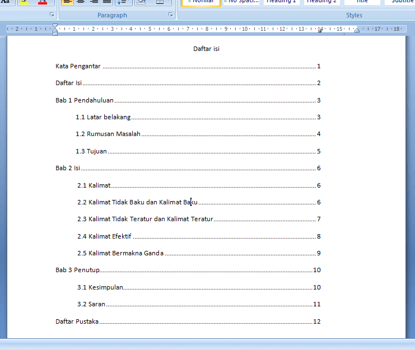Screen dimensions: 415x350
Task: Open the Paragraph dialog launcher
Action: 171,15
